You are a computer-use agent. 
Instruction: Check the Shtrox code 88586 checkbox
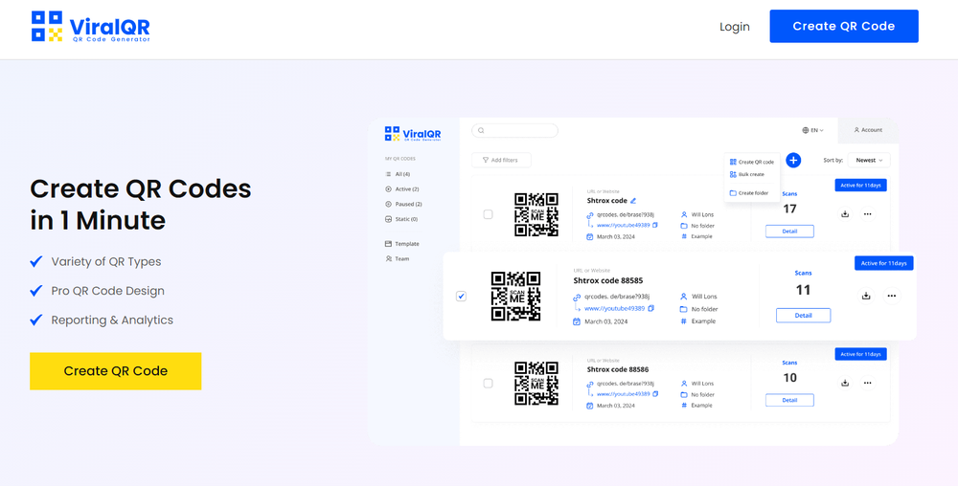coord(488,384)
